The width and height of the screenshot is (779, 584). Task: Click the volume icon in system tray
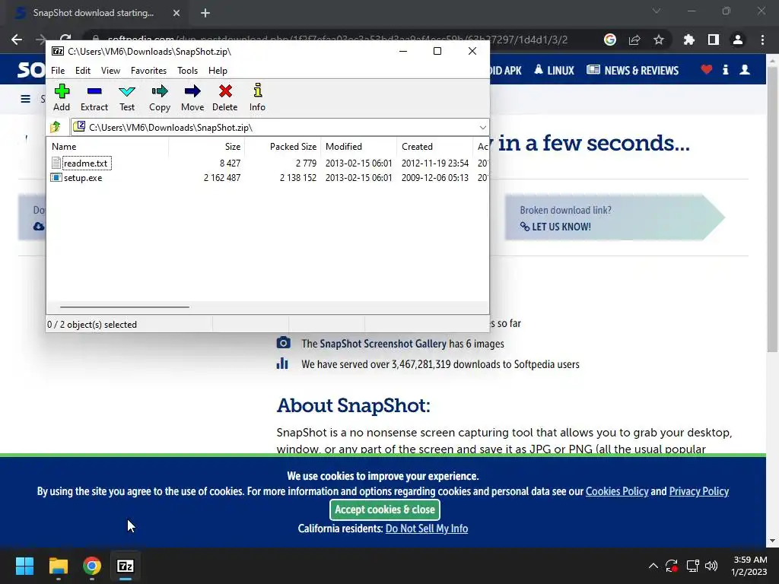pos(711,566)
